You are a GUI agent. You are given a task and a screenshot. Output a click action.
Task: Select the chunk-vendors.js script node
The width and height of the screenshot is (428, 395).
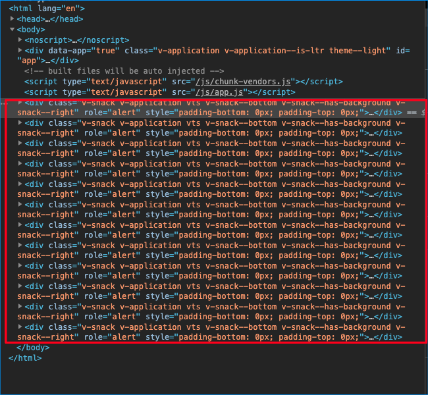(184, 82)
